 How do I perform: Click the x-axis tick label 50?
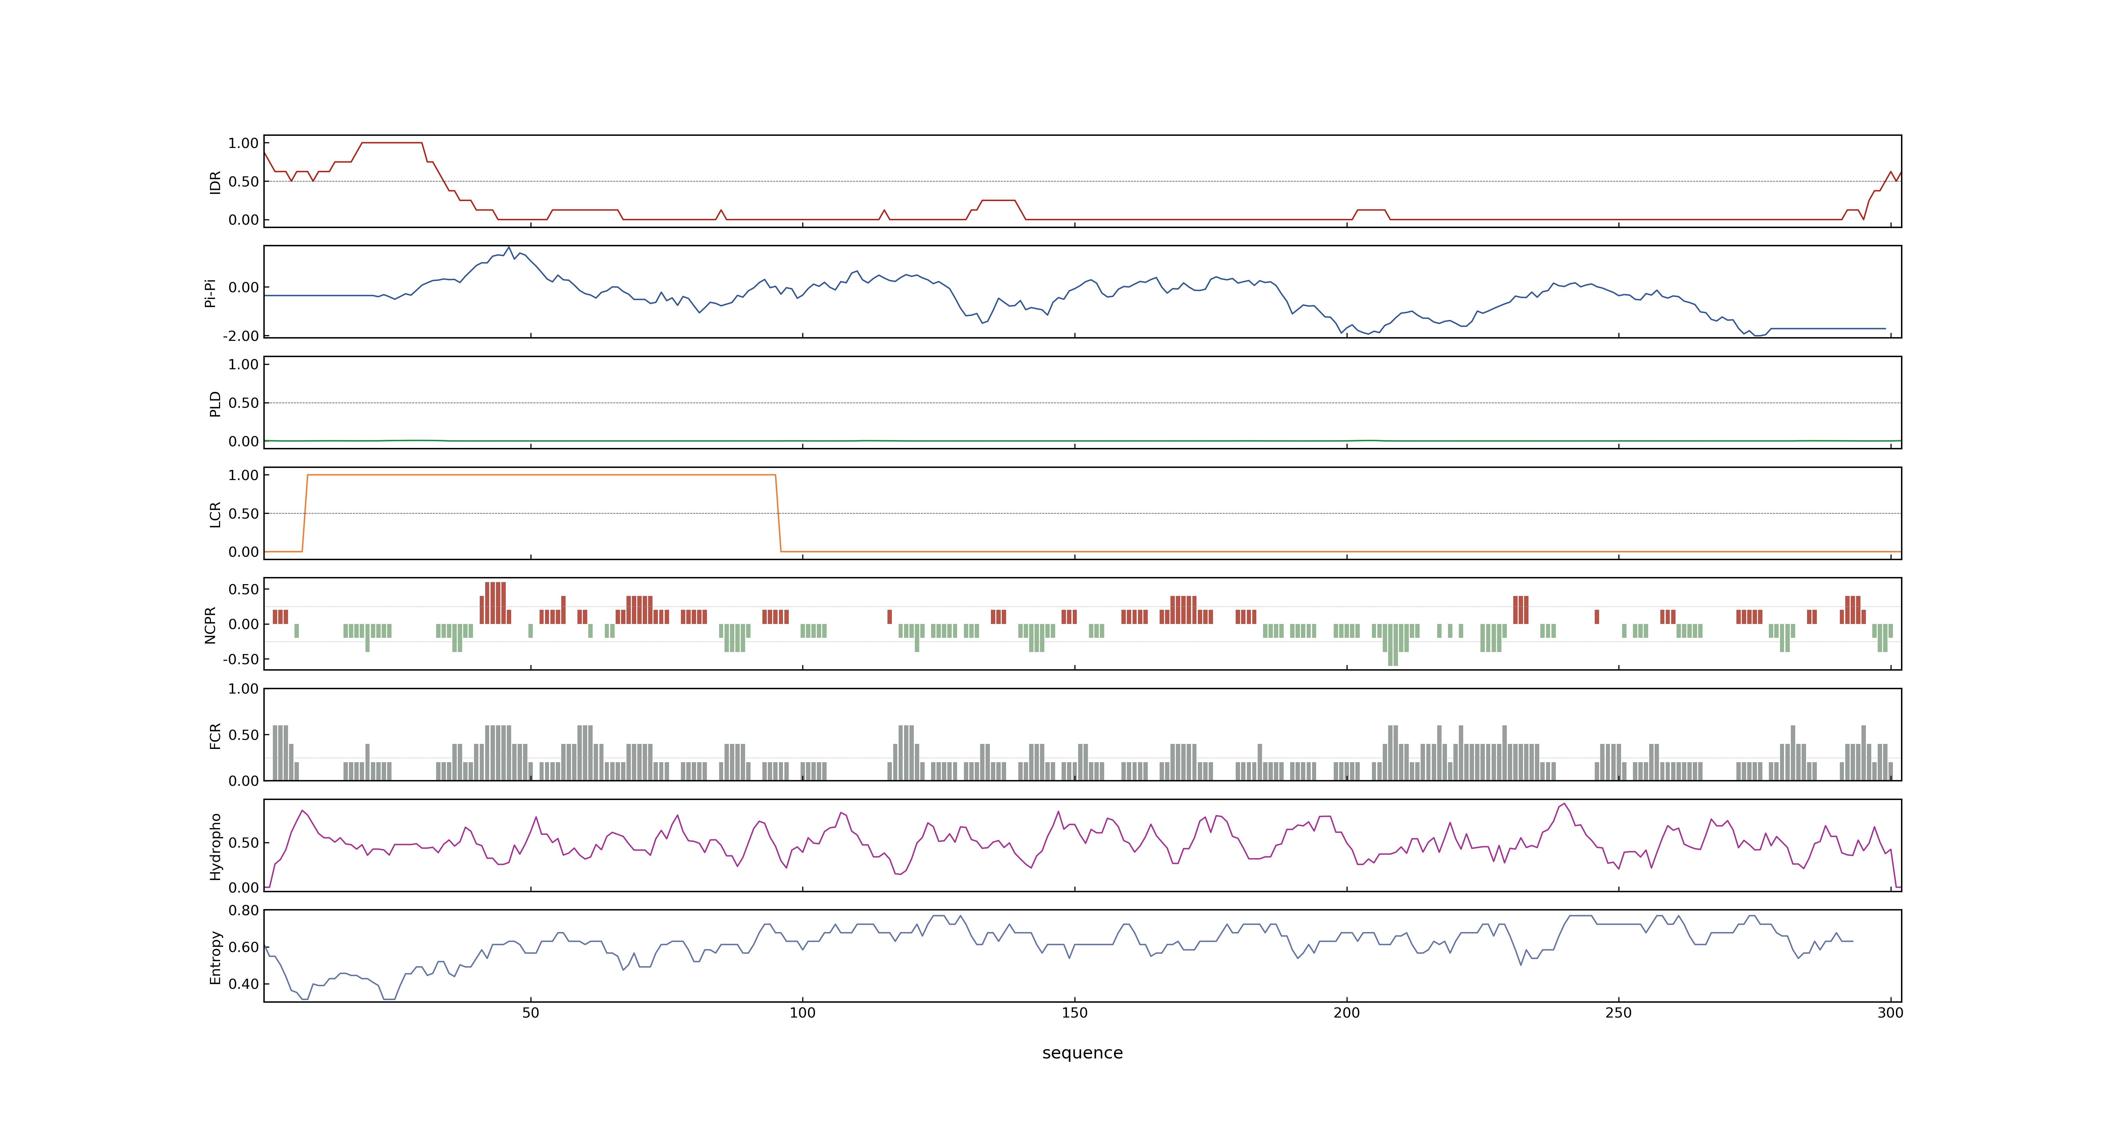(531, 1012)
